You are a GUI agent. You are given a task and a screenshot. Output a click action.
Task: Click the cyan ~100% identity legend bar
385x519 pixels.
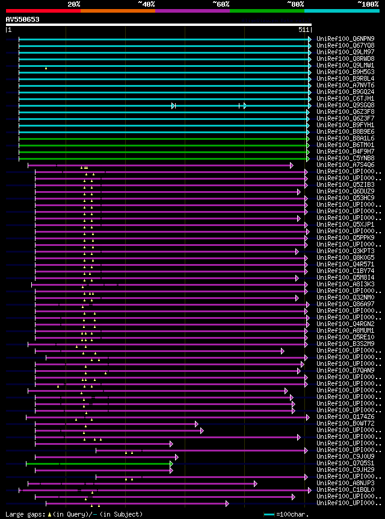pyautogui.click(x=342, y=11)
